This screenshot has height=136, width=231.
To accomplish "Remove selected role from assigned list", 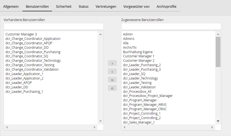I will pos(112,72).
